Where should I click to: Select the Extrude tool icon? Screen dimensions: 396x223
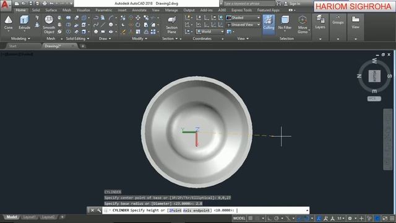[x=24, y=20]
